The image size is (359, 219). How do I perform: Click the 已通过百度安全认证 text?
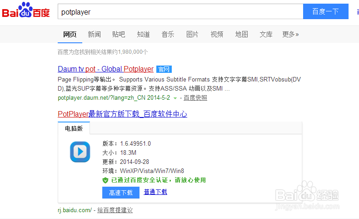pyautogui.click(x=159, y=180)
